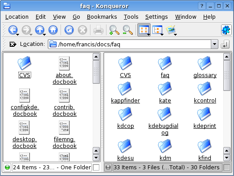Open the Home folder icon

[53, 30]
